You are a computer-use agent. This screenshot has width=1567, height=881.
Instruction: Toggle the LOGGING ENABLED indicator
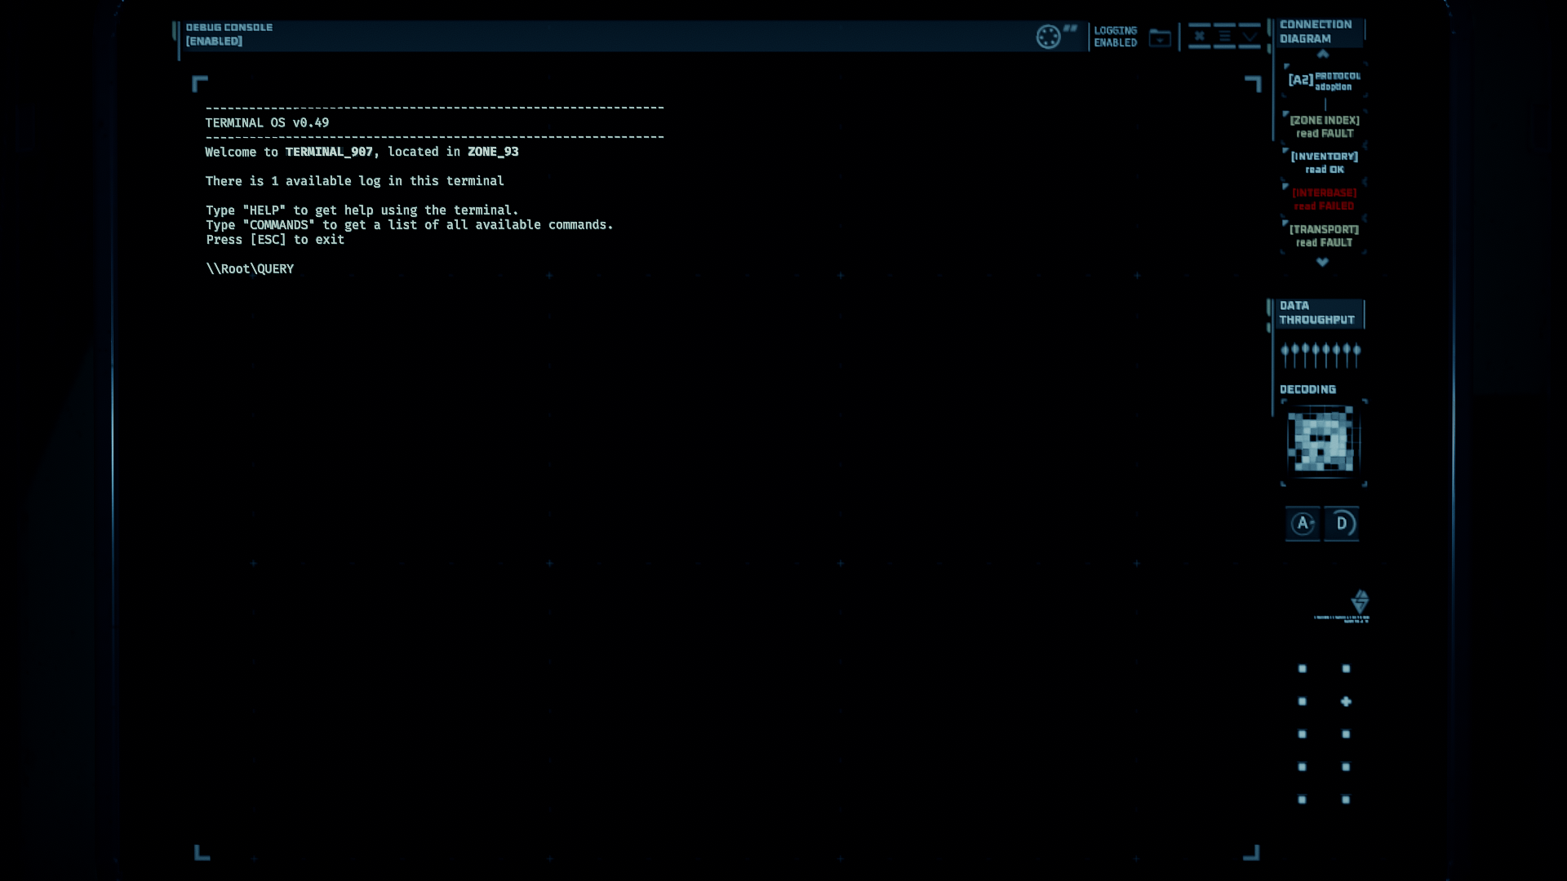click(x=1115, y=37)
